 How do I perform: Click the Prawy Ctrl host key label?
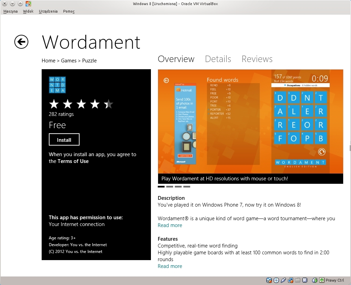pyautogui.click(x=335, y=280)
